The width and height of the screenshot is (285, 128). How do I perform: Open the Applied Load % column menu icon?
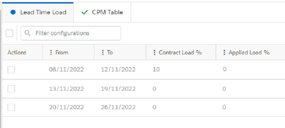(224, 53)
